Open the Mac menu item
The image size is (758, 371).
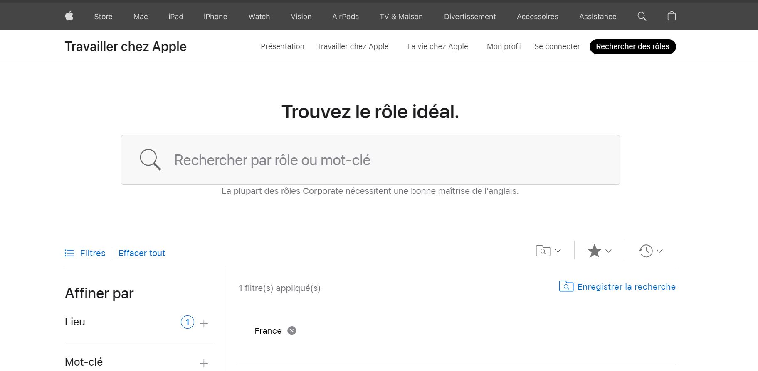tap(141, 17)
